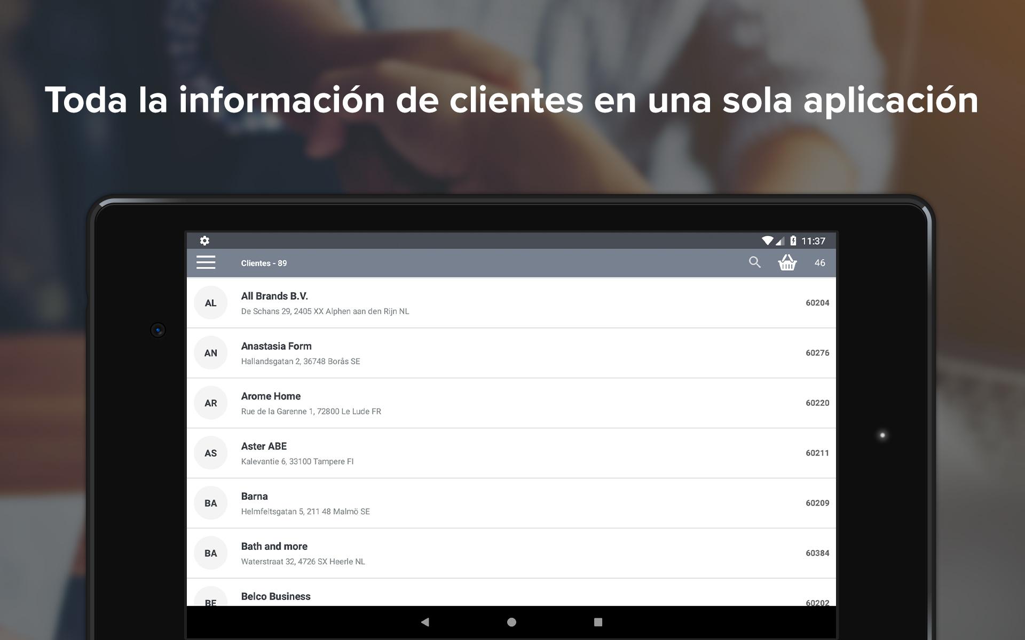Click customer number 60202
Screen dimensions: 1025x640
817,603
